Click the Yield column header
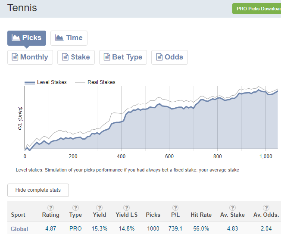 pyautogui.click(x=100, y=215)
